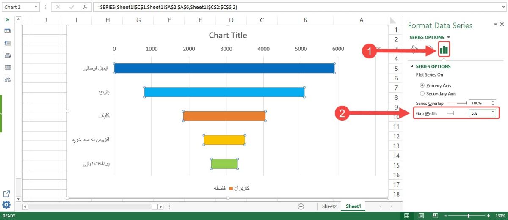
Task: Select the Sheet1 tab
Action: coord(353,206)
